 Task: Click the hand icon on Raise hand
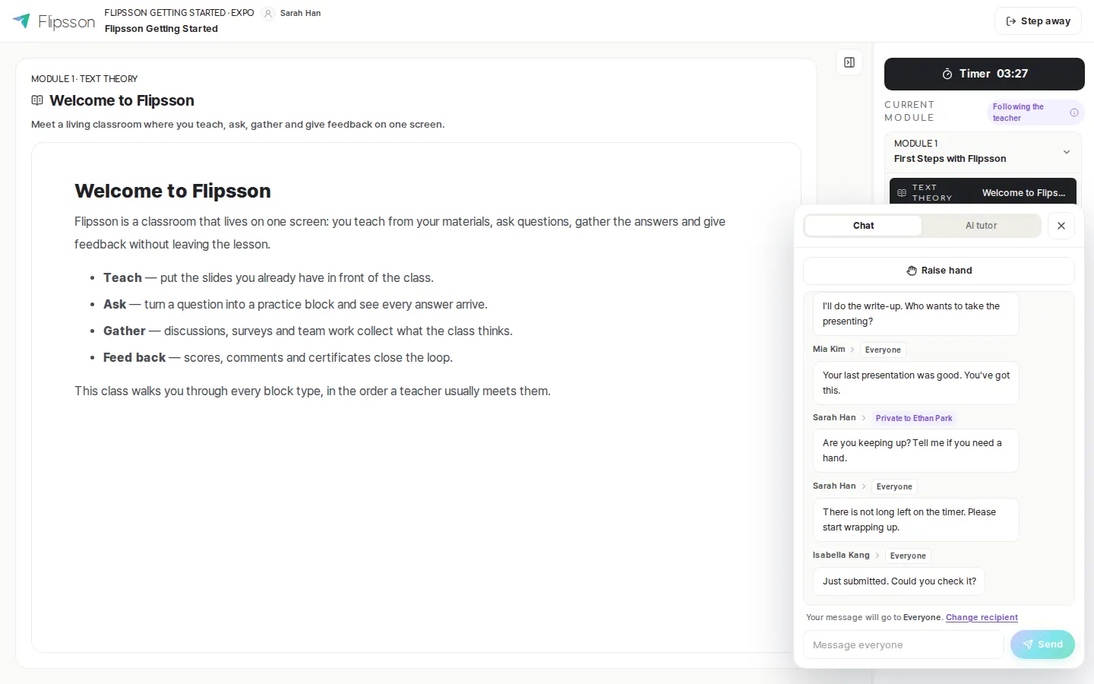pos(912,271)
